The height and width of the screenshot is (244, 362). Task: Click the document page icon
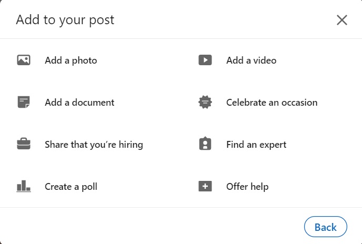[24, 102]
